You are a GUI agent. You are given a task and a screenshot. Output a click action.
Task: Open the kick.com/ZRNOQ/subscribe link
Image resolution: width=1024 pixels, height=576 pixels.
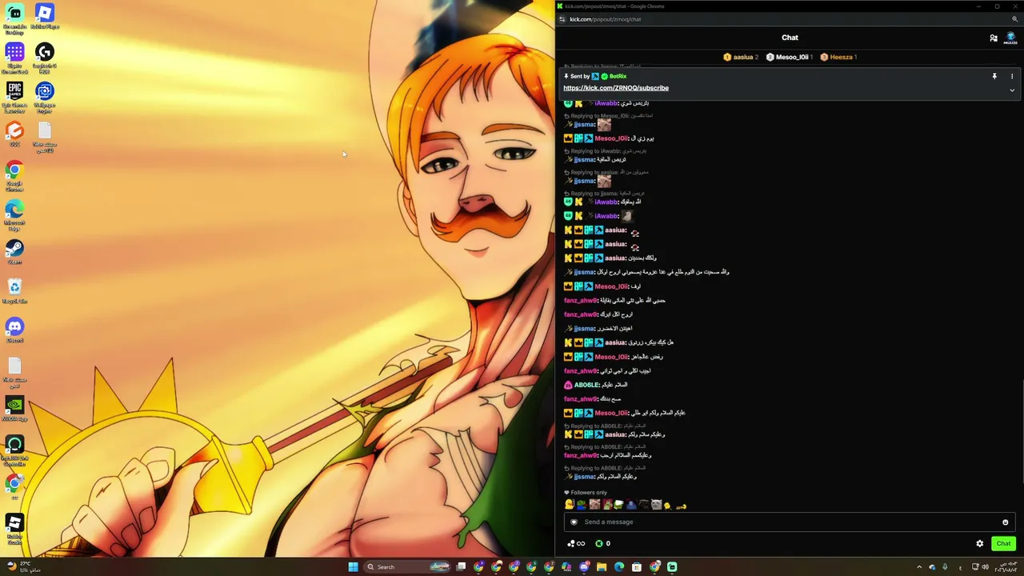616,88
